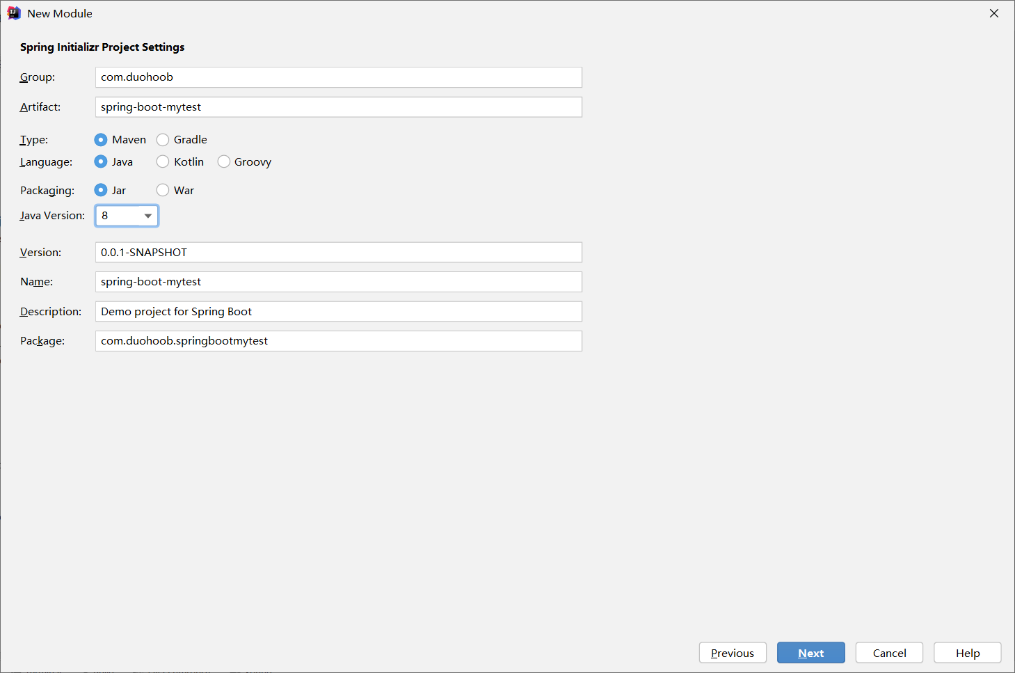Click the Spring Initializr Project Settings heading
Screen dimensions: 1015x673
(x=102, y=47)
